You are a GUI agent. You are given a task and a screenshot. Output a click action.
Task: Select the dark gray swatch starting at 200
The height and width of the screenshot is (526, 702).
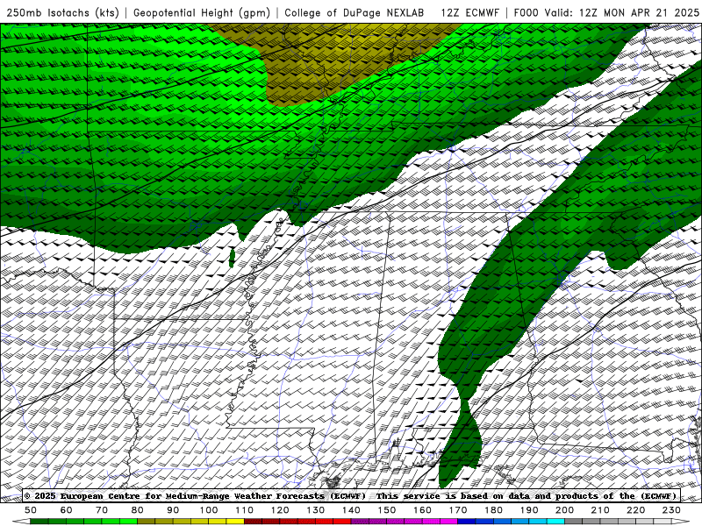point(574,522)
